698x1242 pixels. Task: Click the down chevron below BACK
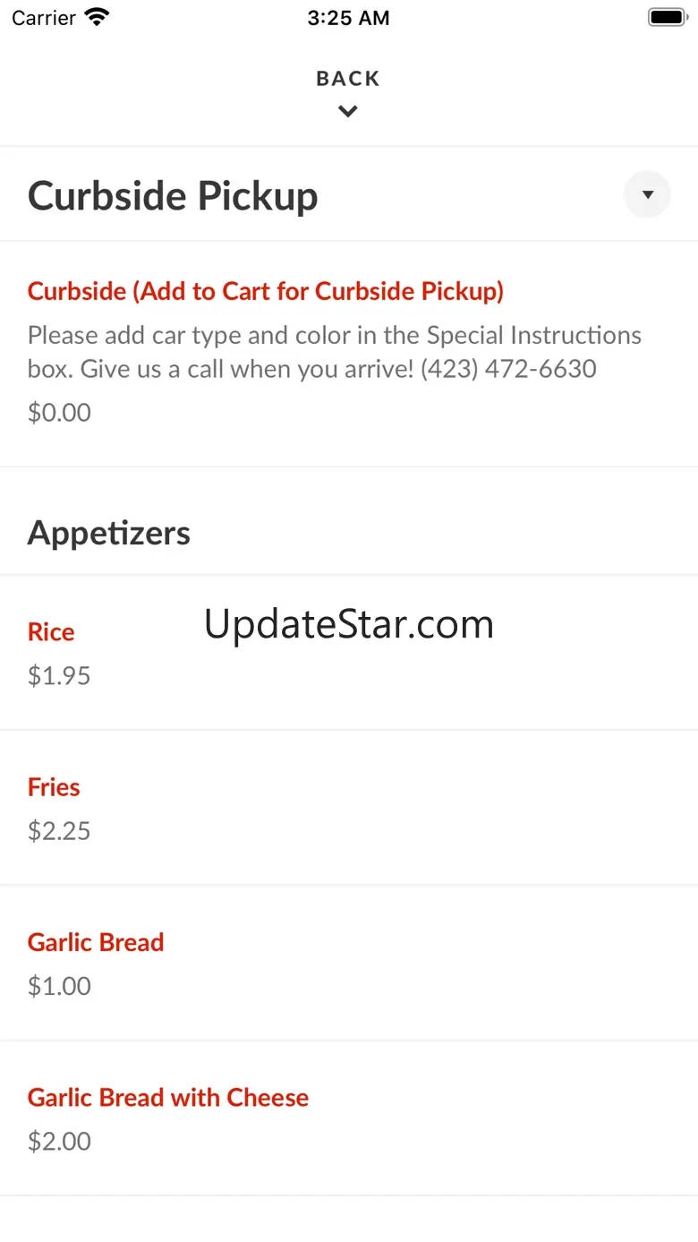pos(348,112)
